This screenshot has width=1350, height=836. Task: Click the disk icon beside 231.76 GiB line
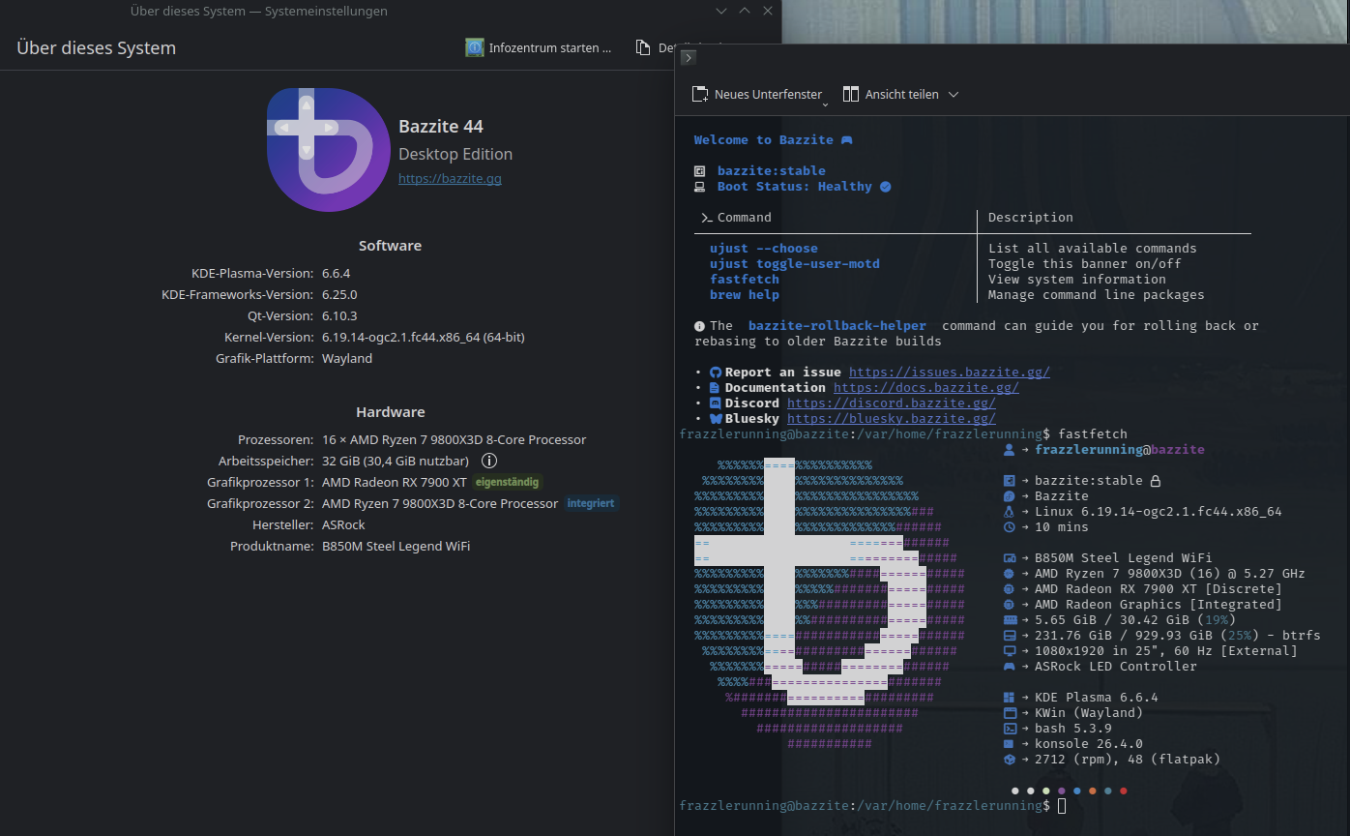click(1010, 636)
